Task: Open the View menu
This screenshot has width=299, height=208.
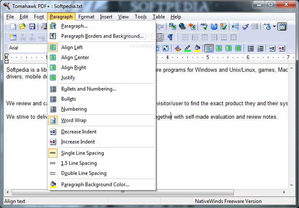Action: (x=123, y=17)
